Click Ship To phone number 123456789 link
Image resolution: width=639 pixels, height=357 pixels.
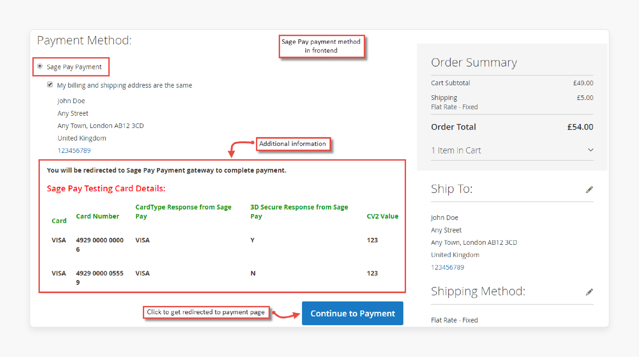click(x=447, y=267)
